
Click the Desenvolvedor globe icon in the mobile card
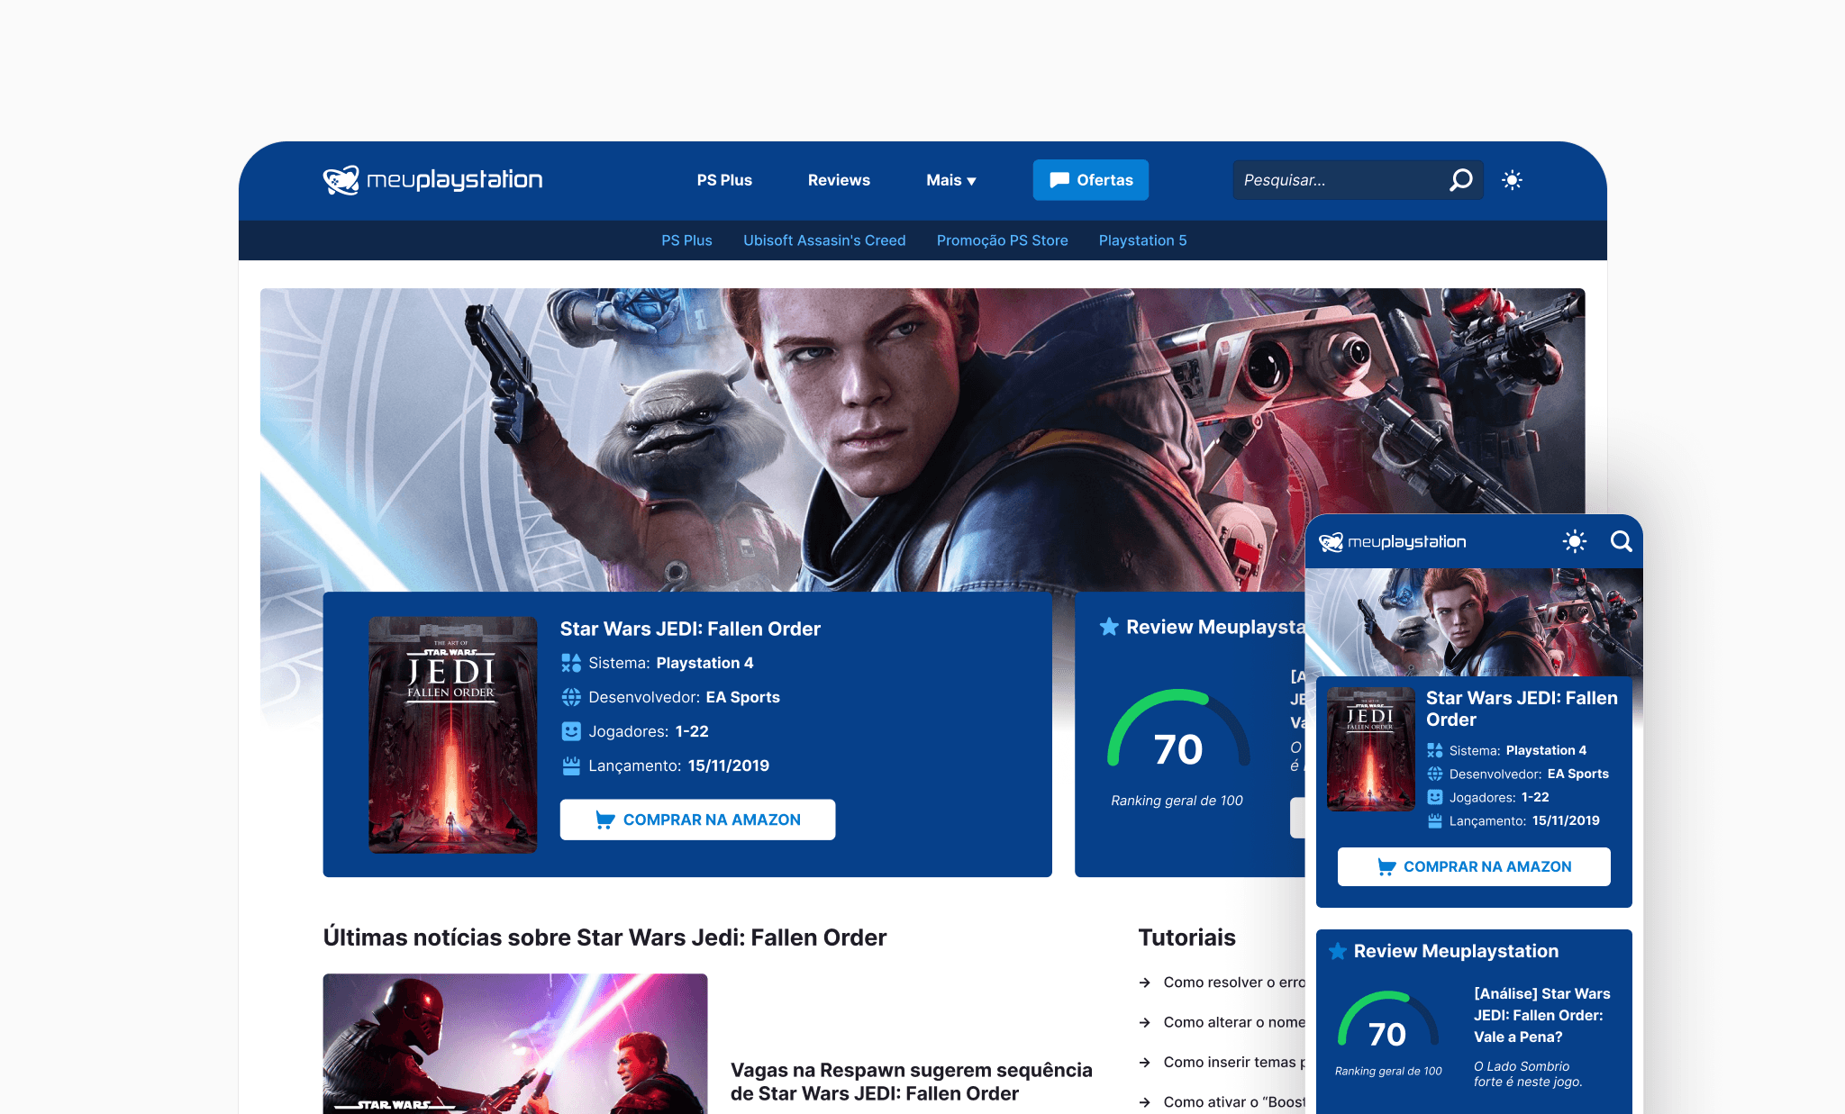click(x=1435, y=774)
